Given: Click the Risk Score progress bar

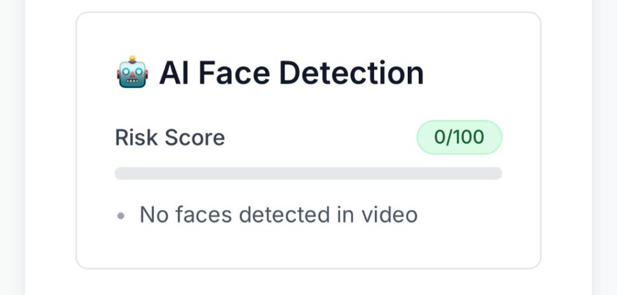Looking at the screenshot, I should click(x=308, y=174).
